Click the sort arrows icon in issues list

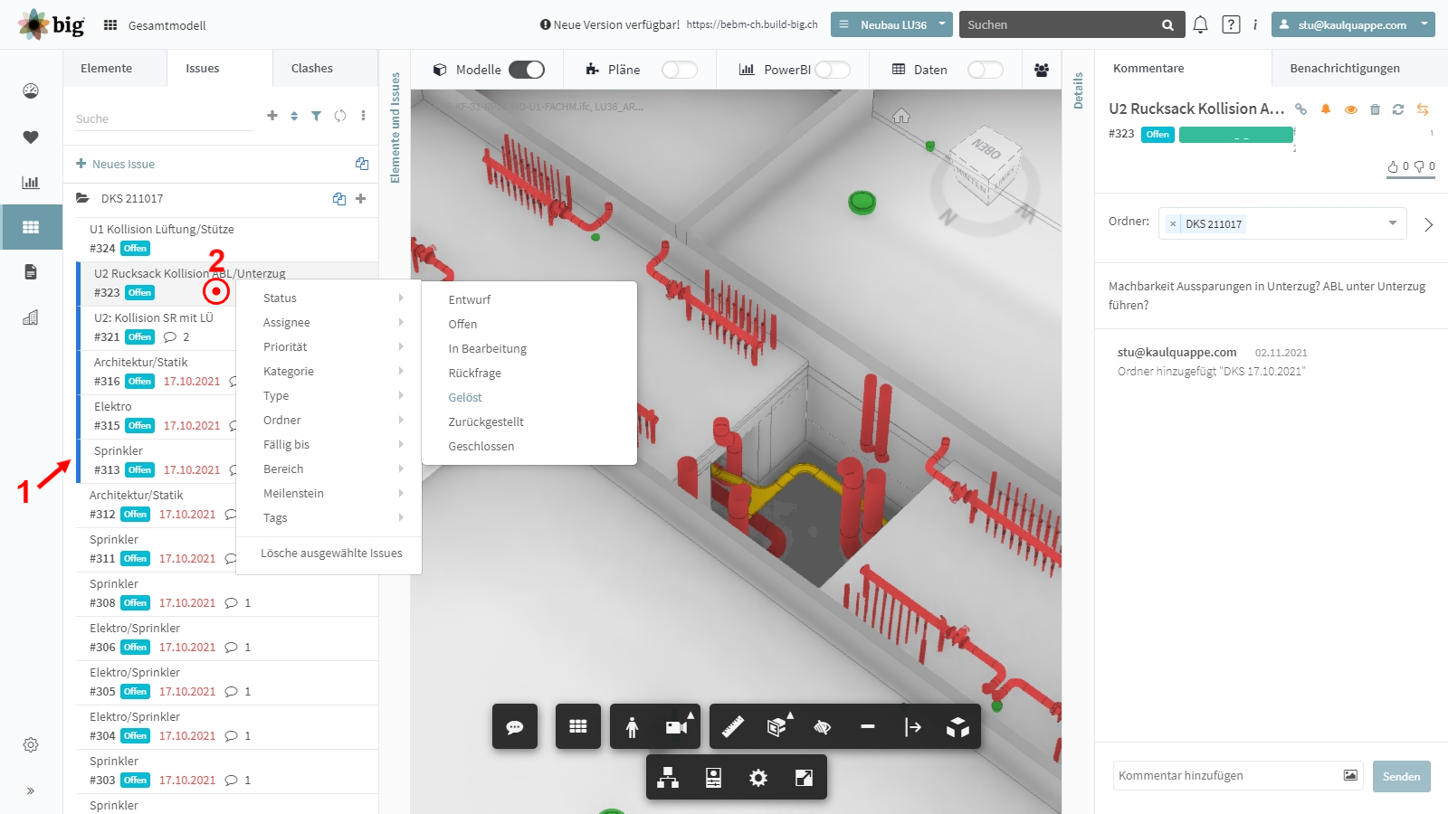point(294,116)
